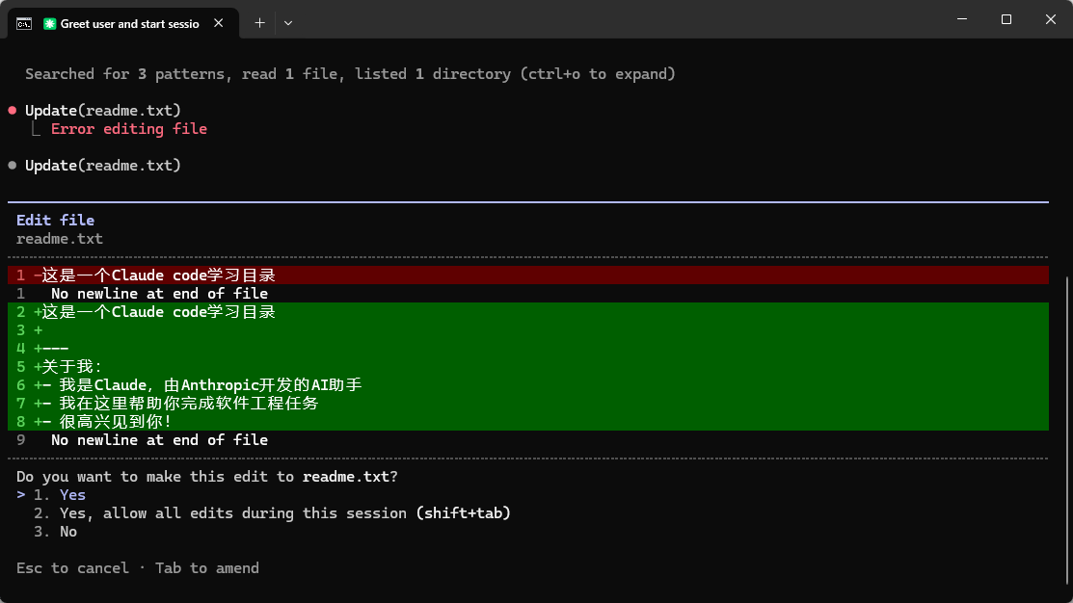Click the green Claude icon in tab
Image resolution: width=1073 pixels, height=603 pixels.
49,24
